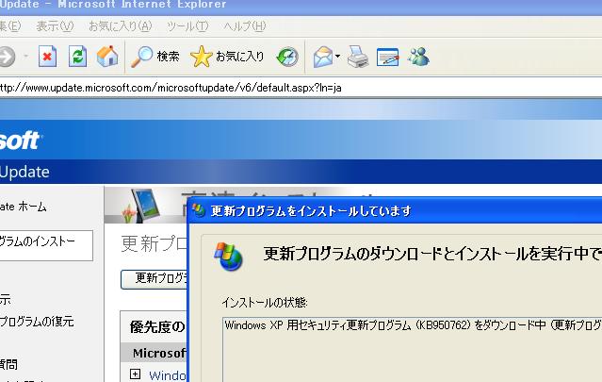This screenshot has width=602, height=382.
Task: Open the Mail button dropdown arrow
Action: (337, 56)
